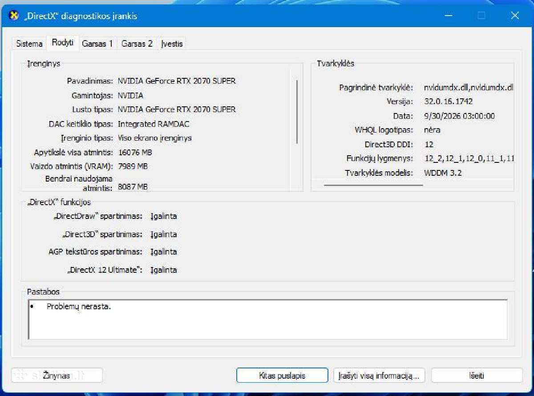Select the Pavadinimas value NVIDIA GeForce RTX 2070 SUPER
This screenshot has width=534, height=396.
coord(177,81)
